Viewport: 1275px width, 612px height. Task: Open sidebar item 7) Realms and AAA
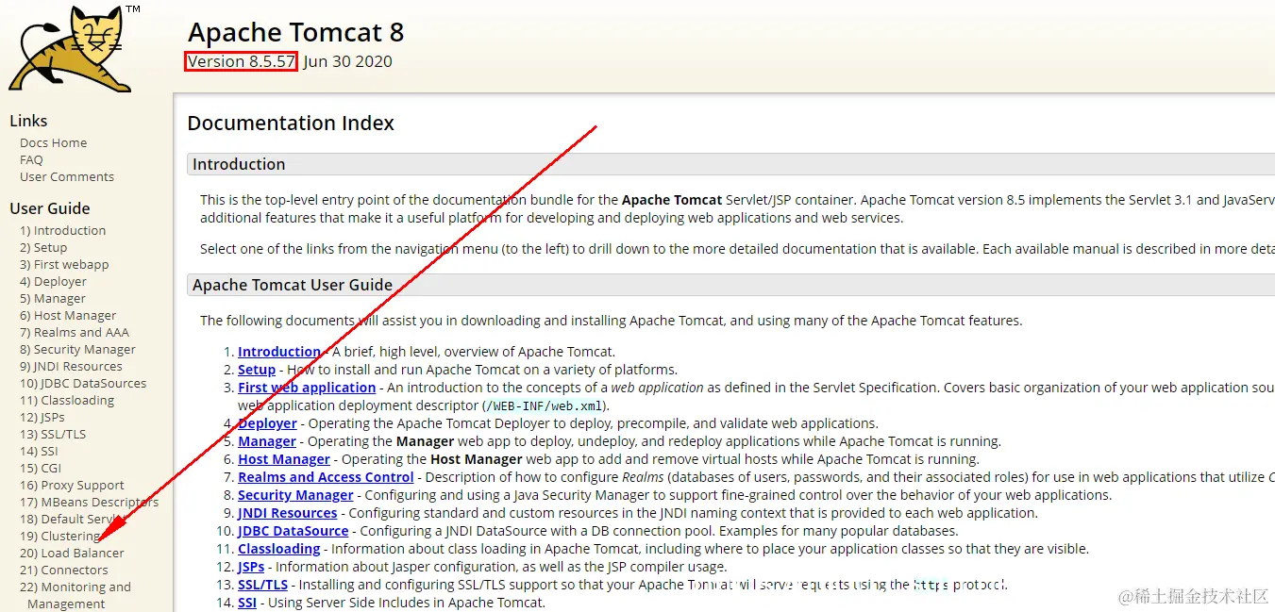pyautogui.click(x=75, y=333)
